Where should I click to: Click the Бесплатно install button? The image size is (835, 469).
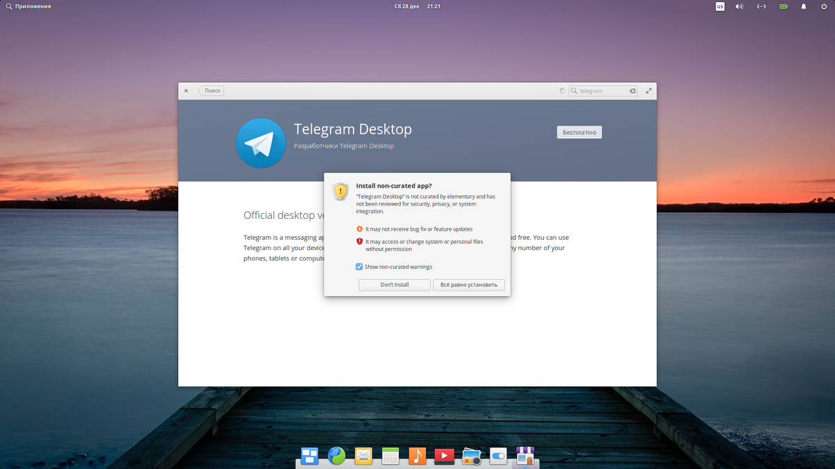click(579, 132)
